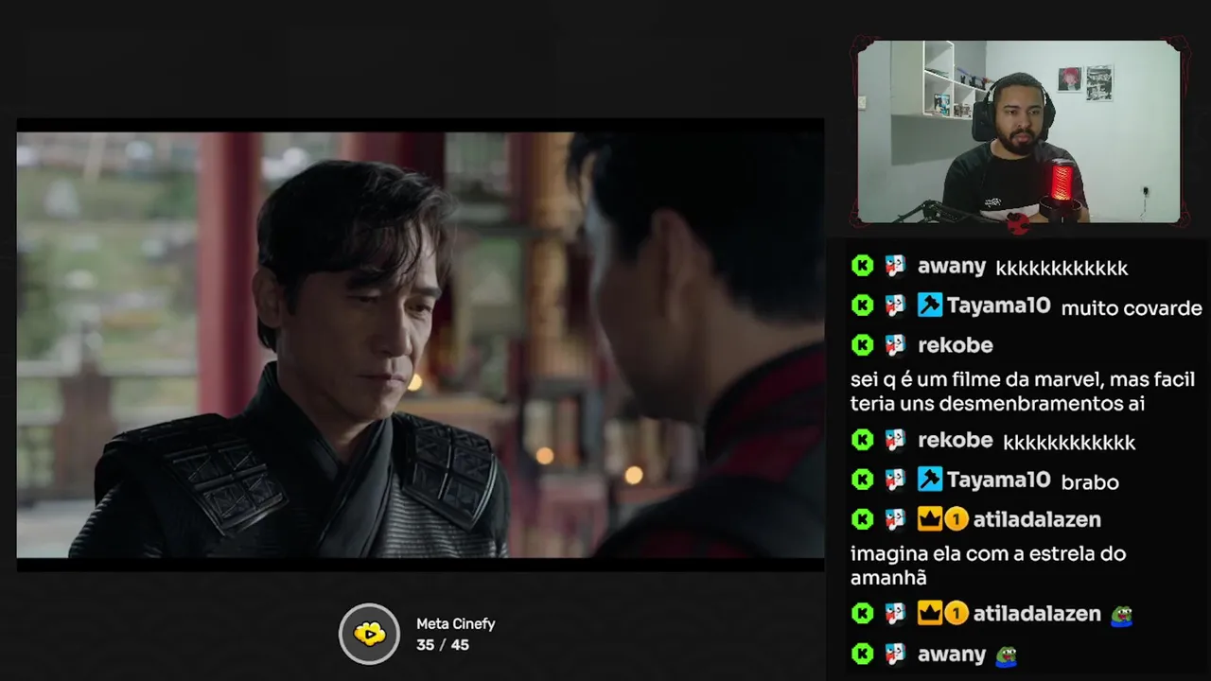Click the movie video playing in the stream
Image resolution: width=1211 pixels, height=681 pixels.
pos(420,345)
